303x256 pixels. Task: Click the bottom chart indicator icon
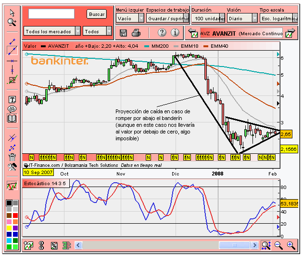point(28,245)
